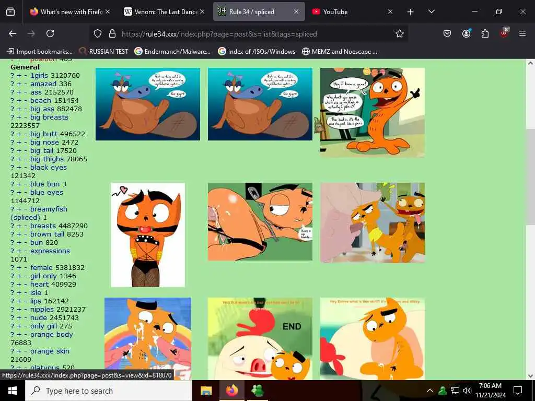The image size is (535, 401).
Task: Save page to Pocket
Action: click(x=447, y=33)
